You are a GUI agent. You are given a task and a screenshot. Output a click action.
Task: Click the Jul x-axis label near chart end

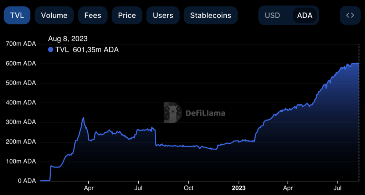pos(337,188)
